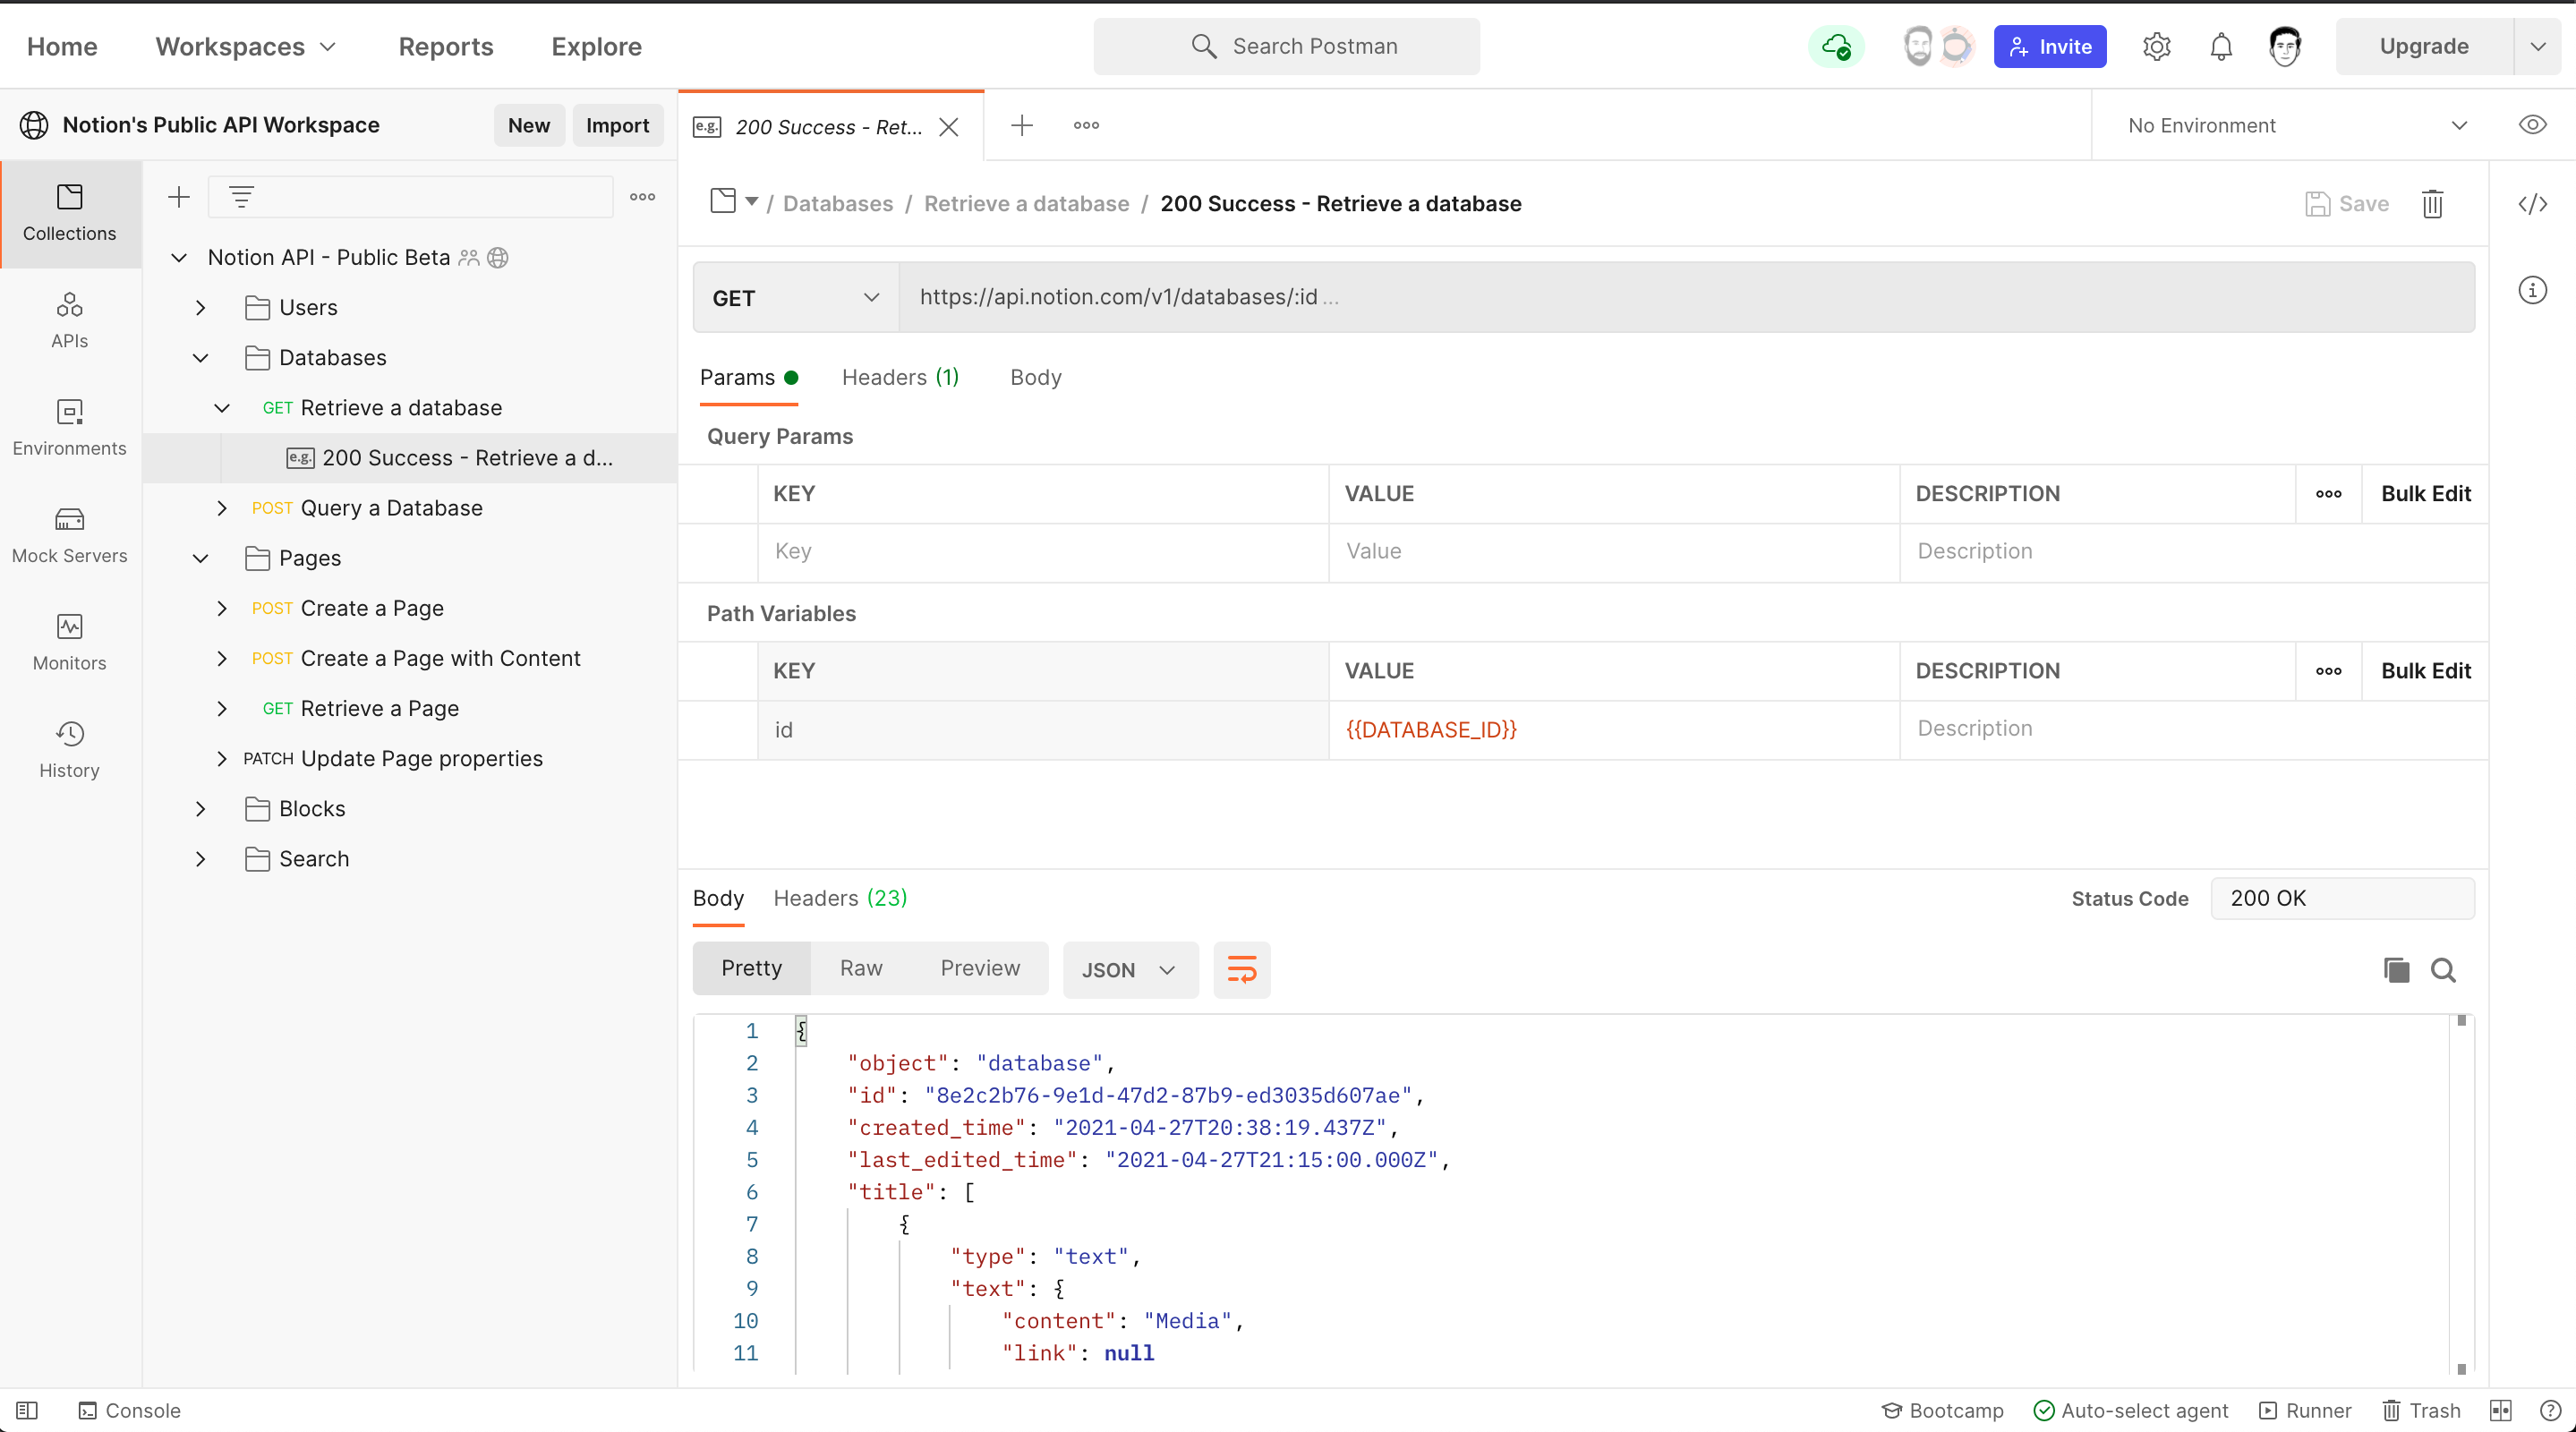Viewport: 2576px width, 1432px height.
Task: Go to Home
Action: coord(62,46)
